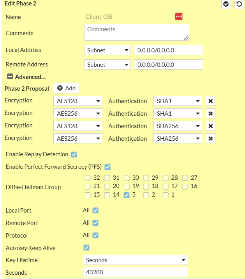Click the Key Lifetime label
Screen dimensions: 245x279
22,260
